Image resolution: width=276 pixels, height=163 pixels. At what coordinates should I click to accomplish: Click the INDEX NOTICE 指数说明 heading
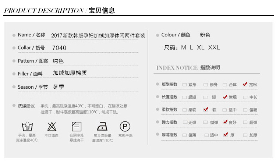tap(188, 68)
